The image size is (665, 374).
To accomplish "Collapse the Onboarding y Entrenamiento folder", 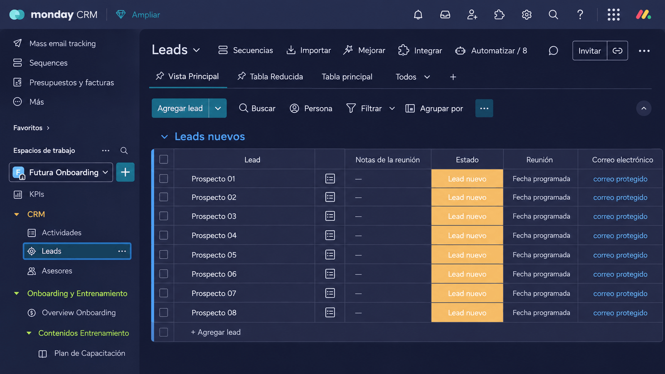I will click(17, 293).
